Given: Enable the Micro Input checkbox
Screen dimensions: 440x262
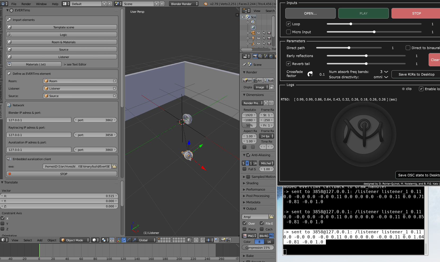Looking at the screenshot, I should (288, 32).
